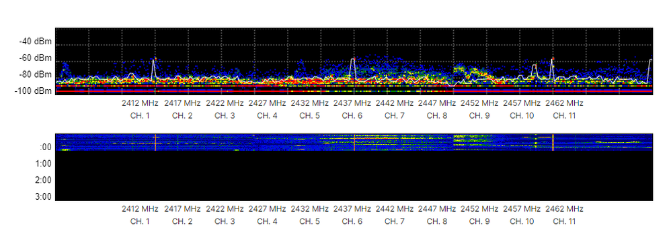Select the 3:00 waterfall time label
The width and height of the screenshot is (671, 242).
tap(43, 197)
